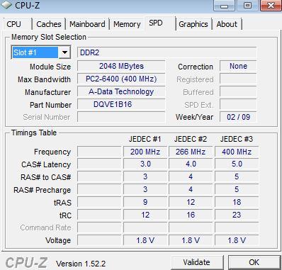
Task: Open the Graphics tab
Action: (x=193, y=24)
